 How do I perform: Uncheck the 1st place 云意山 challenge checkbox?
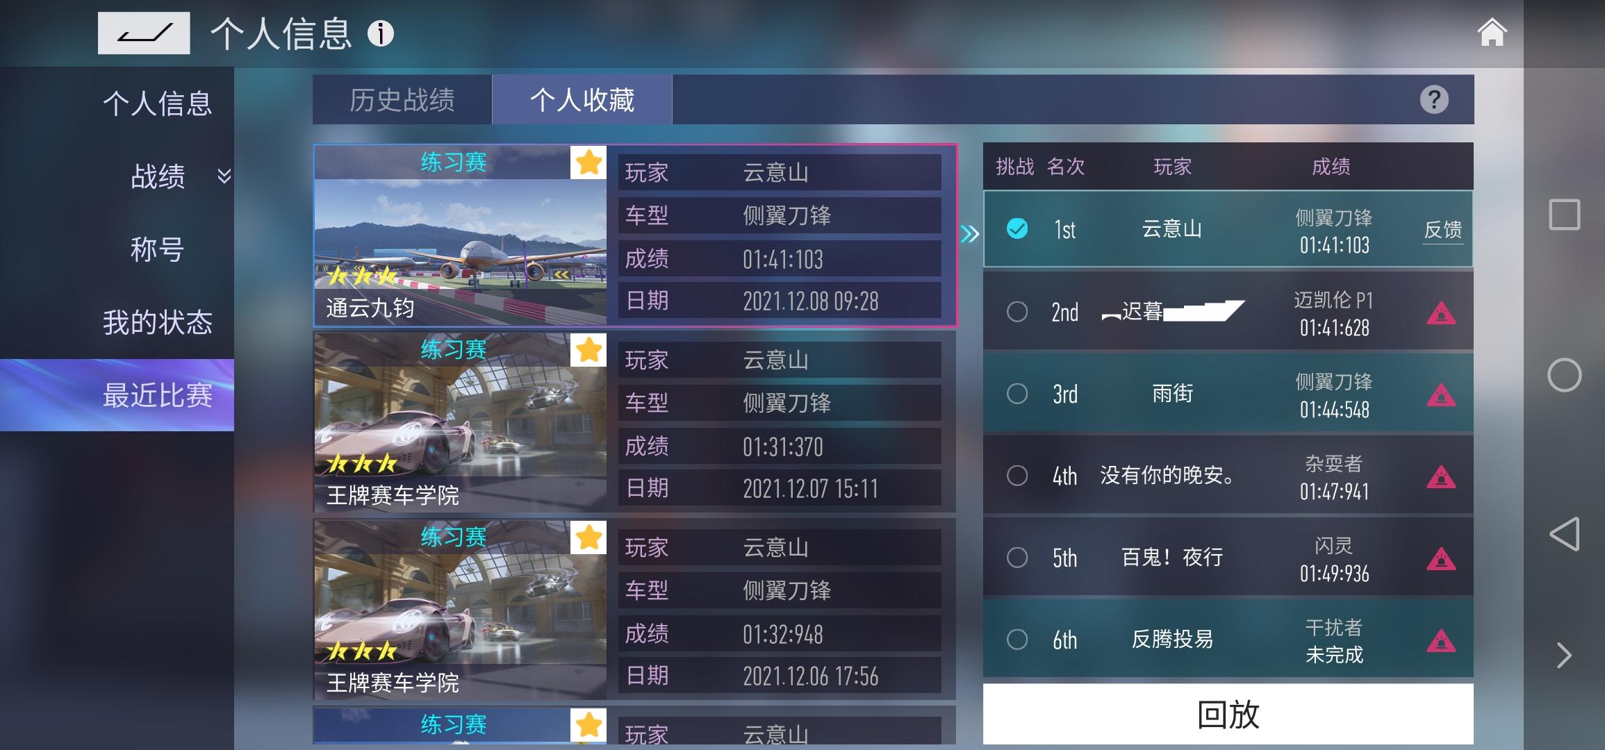coord(1017,228)
